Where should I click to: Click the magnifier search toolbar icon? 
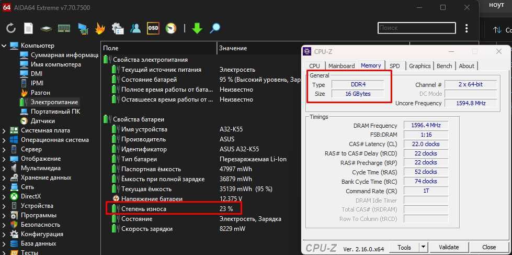tap(215, 28)
